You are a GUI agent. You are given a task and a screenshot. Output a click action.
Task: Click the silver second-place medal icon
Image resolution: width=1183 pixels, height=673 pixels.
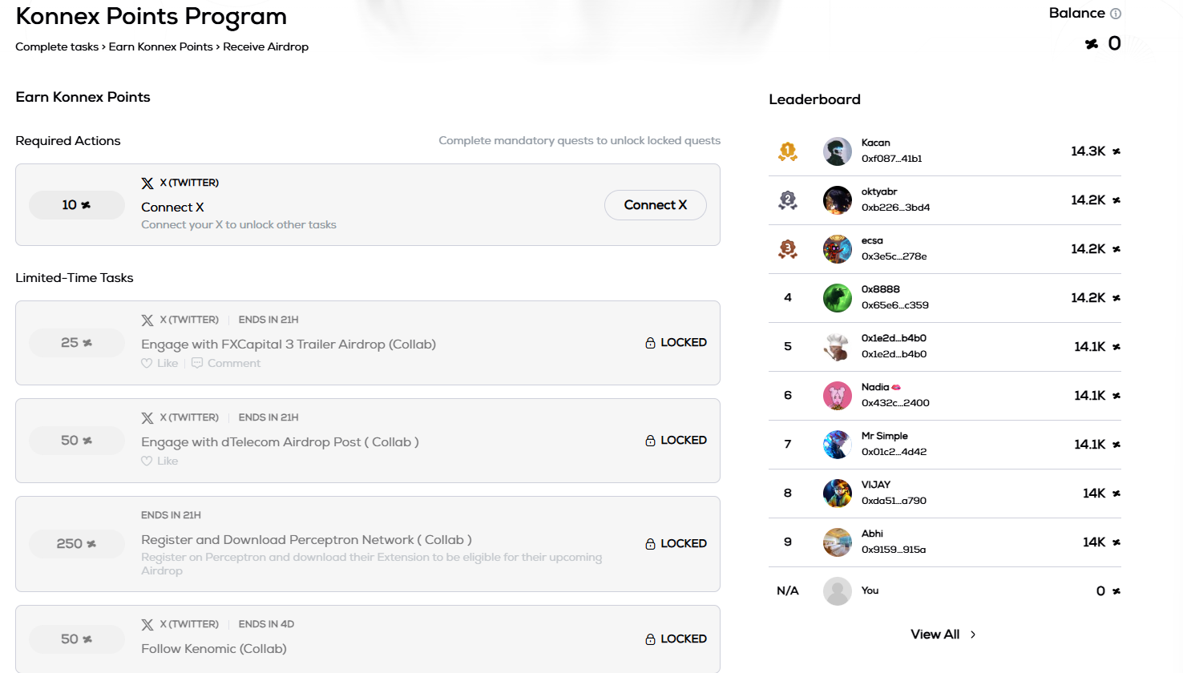click(788, 200)
